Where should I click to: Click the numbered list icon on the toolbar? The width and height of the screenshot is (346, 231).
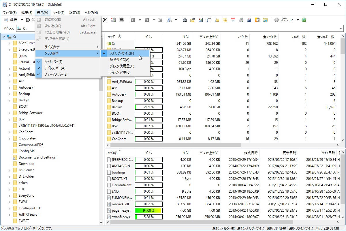pos(208,20)
